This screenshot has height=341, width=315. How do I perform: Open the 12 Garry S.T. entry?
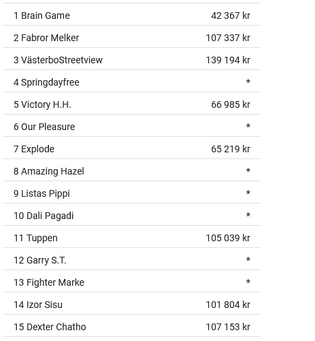pyautogui.click(x=132, y=259)
